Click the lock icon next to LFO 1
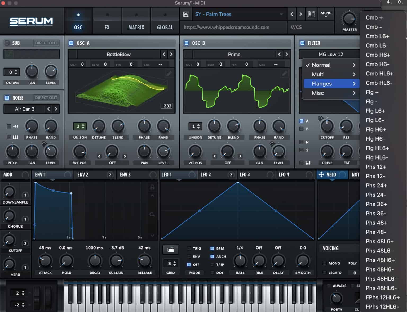Image resolution: width=407 pixels, height=312 pixels. [152, 187]
